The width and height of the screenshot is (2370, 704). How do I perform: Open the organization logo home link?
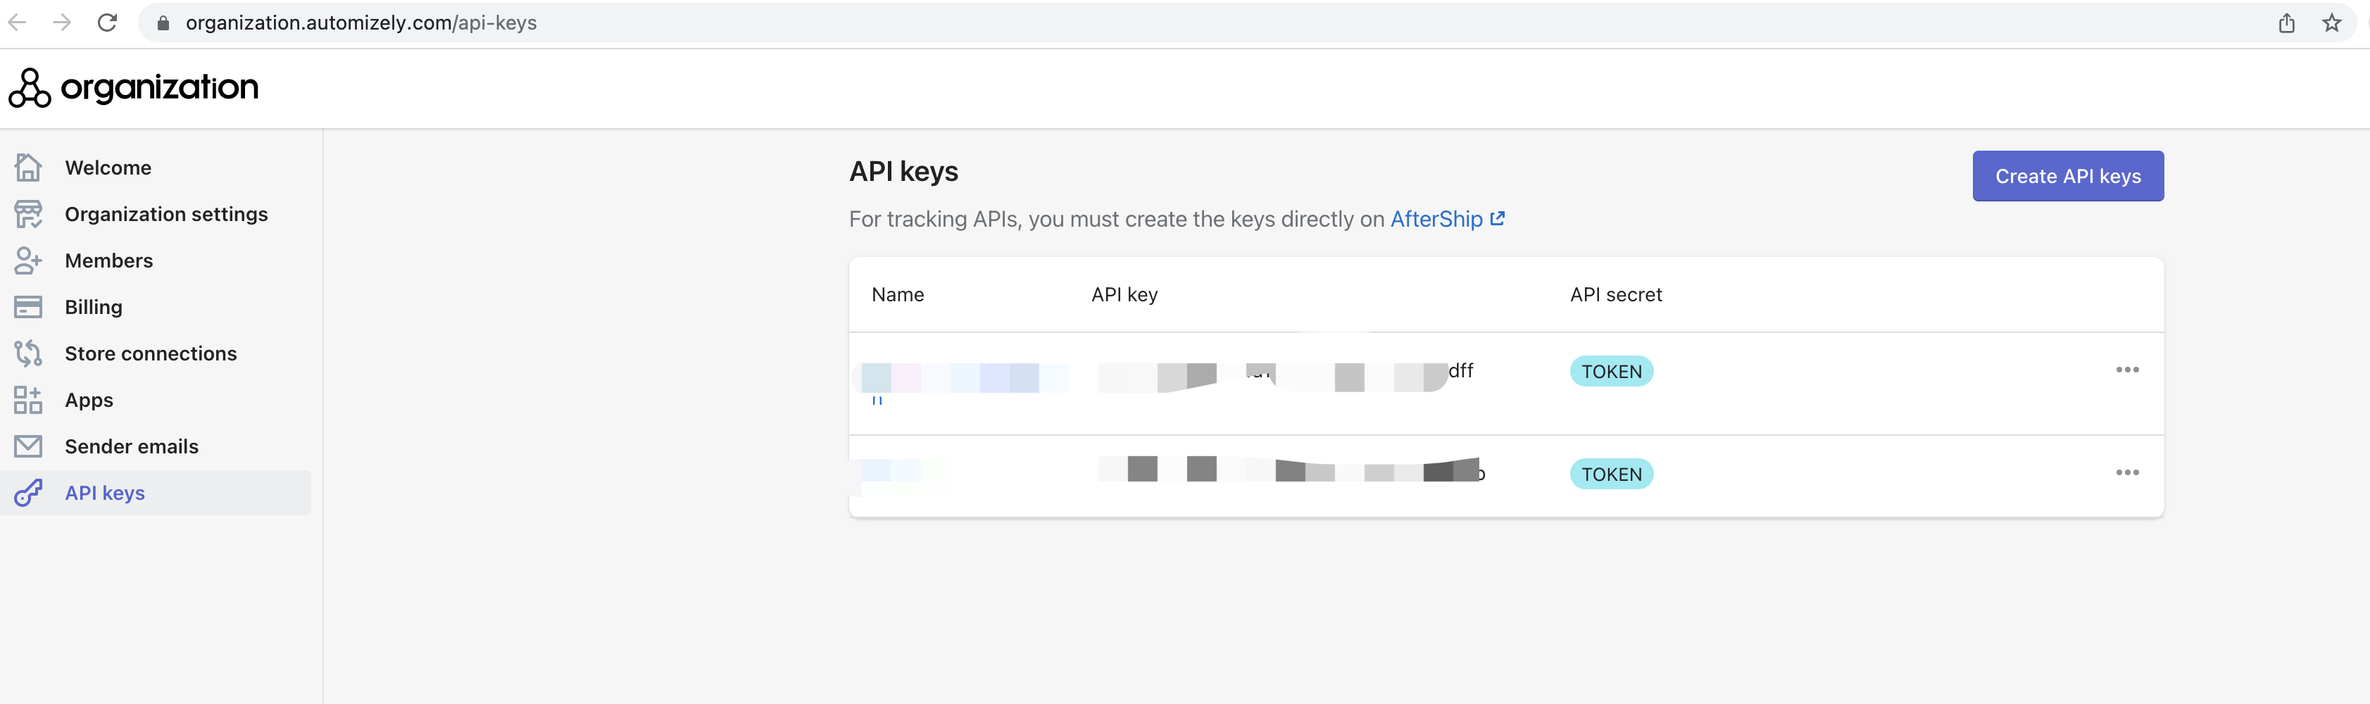134,87
